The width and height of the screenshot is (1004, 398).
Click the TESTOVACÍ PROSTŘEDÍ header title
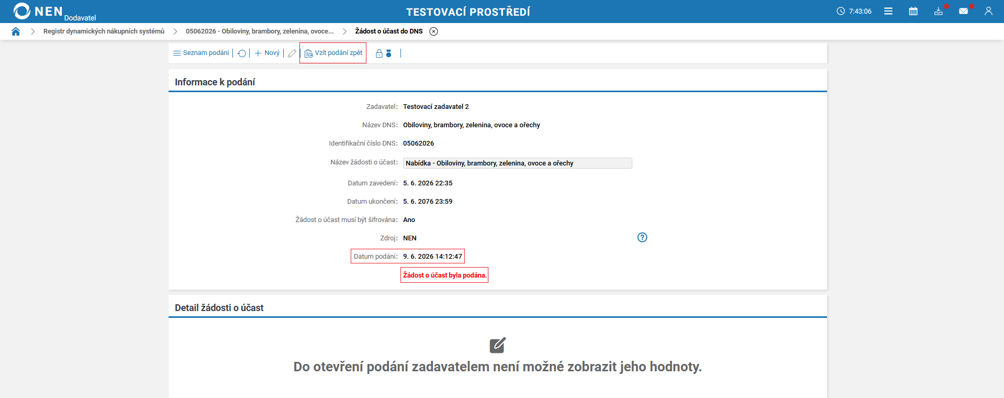tap(468, 12)
